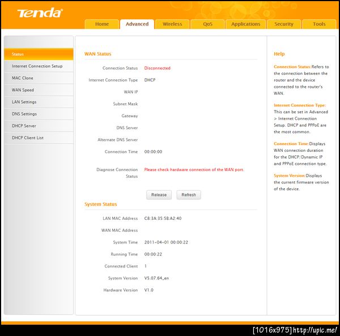The width and height of the screenshot is (340, 336).
Task: Click the Alternate DNS Server label
Action: (x=118, y=140)
